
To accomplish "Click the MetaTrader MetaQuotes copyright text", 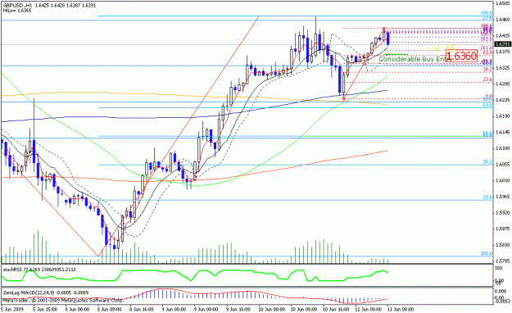I will [63, 300].
